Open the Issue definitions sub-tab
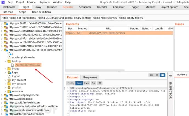This screenshot has width=189, height=116. (x=41, y=12)
